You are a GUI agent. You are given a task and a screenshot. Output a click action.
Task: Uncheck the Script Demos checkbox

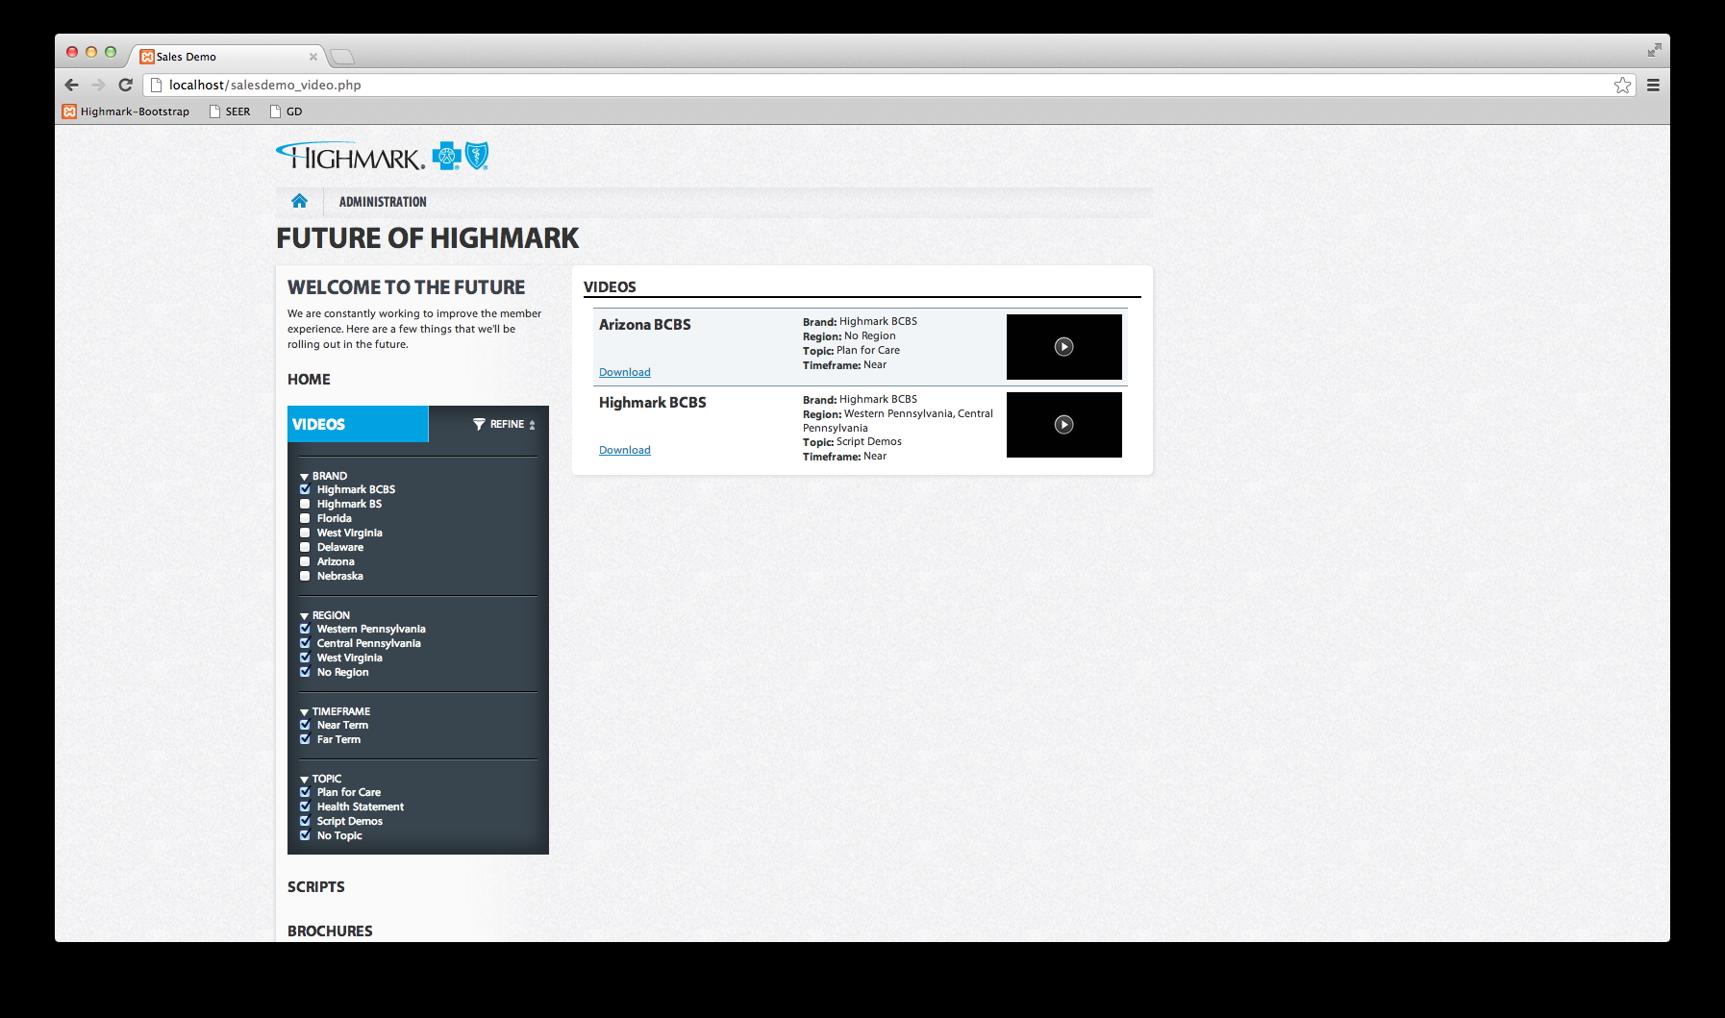click(305, 821)
